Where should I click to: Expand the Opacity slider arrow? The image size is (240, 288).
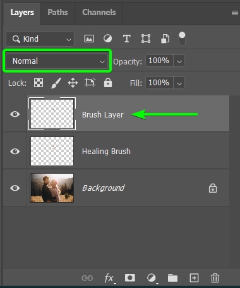click(x=179, y=61)
